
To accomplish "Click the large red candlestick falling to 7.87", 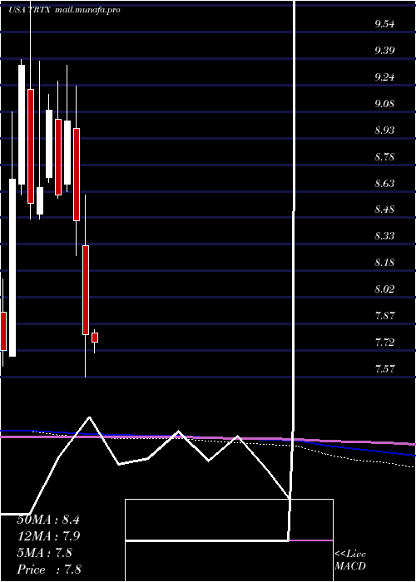I will 86,290.
